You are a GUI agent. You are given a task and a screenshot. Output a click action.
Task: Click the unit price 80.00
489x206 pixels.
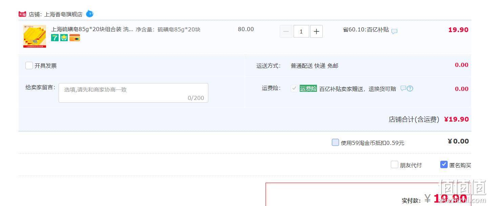(x=246, y=29)
